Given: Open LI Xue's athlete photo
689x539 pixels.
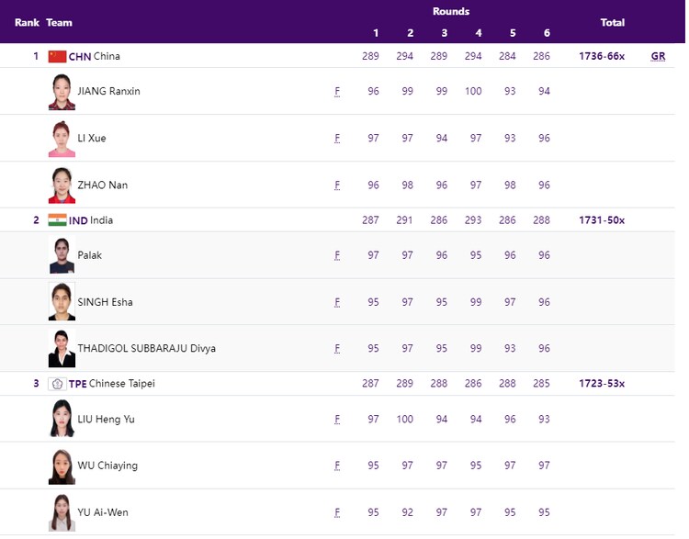Looking at the screenshot, I should pyautogui.click(x=62, y=139).
